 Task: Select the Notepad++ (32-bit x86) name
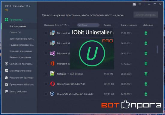tap(70, 74)
